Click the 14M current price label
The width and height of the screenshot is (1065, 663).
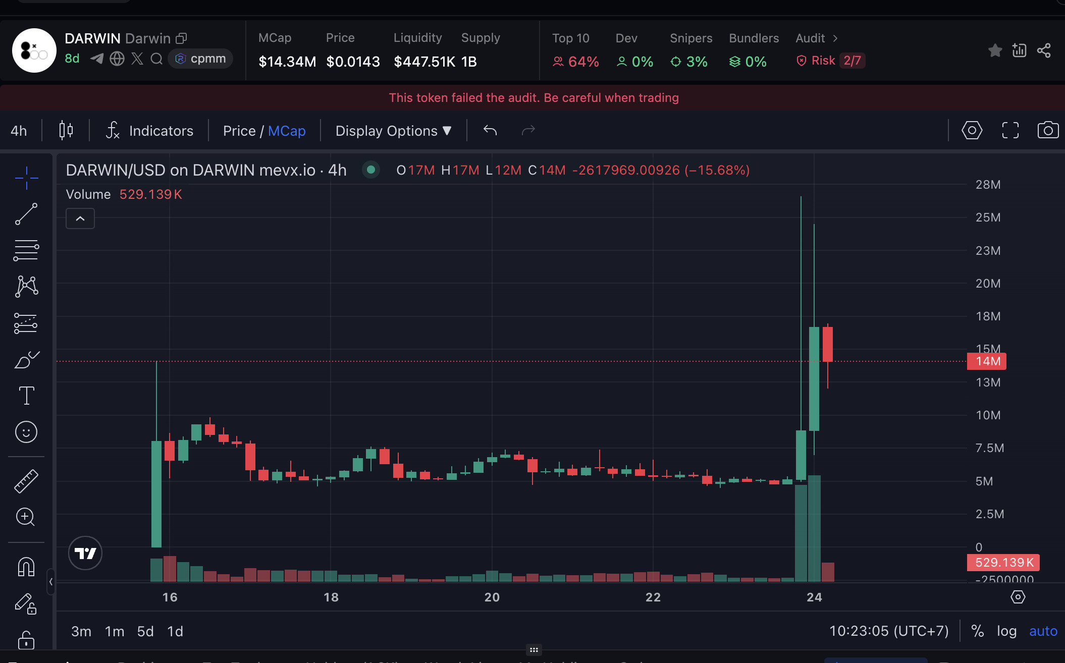click(x=987, y=361)
